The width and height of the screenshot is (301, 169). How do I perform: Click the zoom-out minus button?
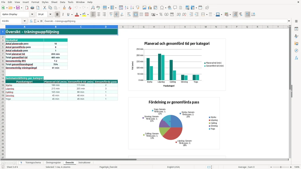271,167
